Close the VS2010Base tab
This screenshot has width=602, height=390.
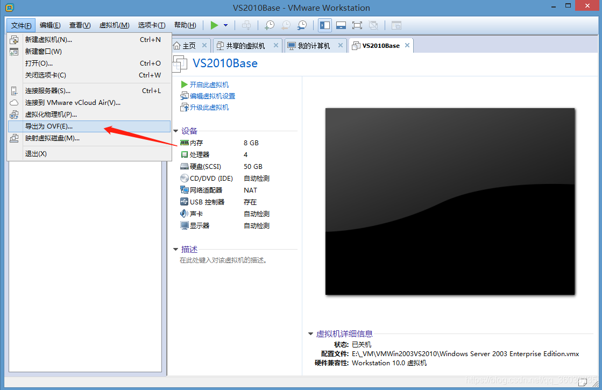pos(407,45)
